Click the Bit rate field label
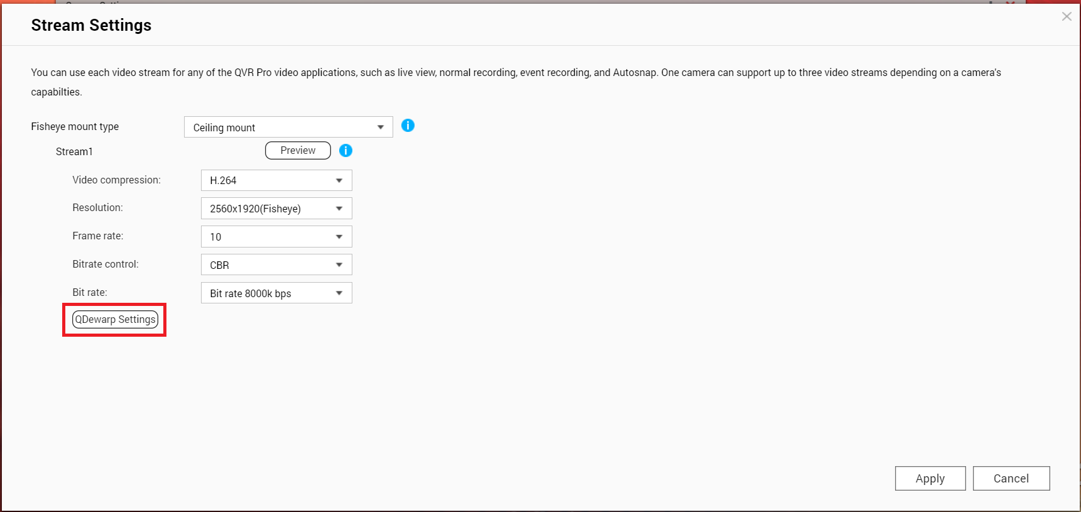The height and width of the screenshot is (512, 1081). [x=90, y=293]
